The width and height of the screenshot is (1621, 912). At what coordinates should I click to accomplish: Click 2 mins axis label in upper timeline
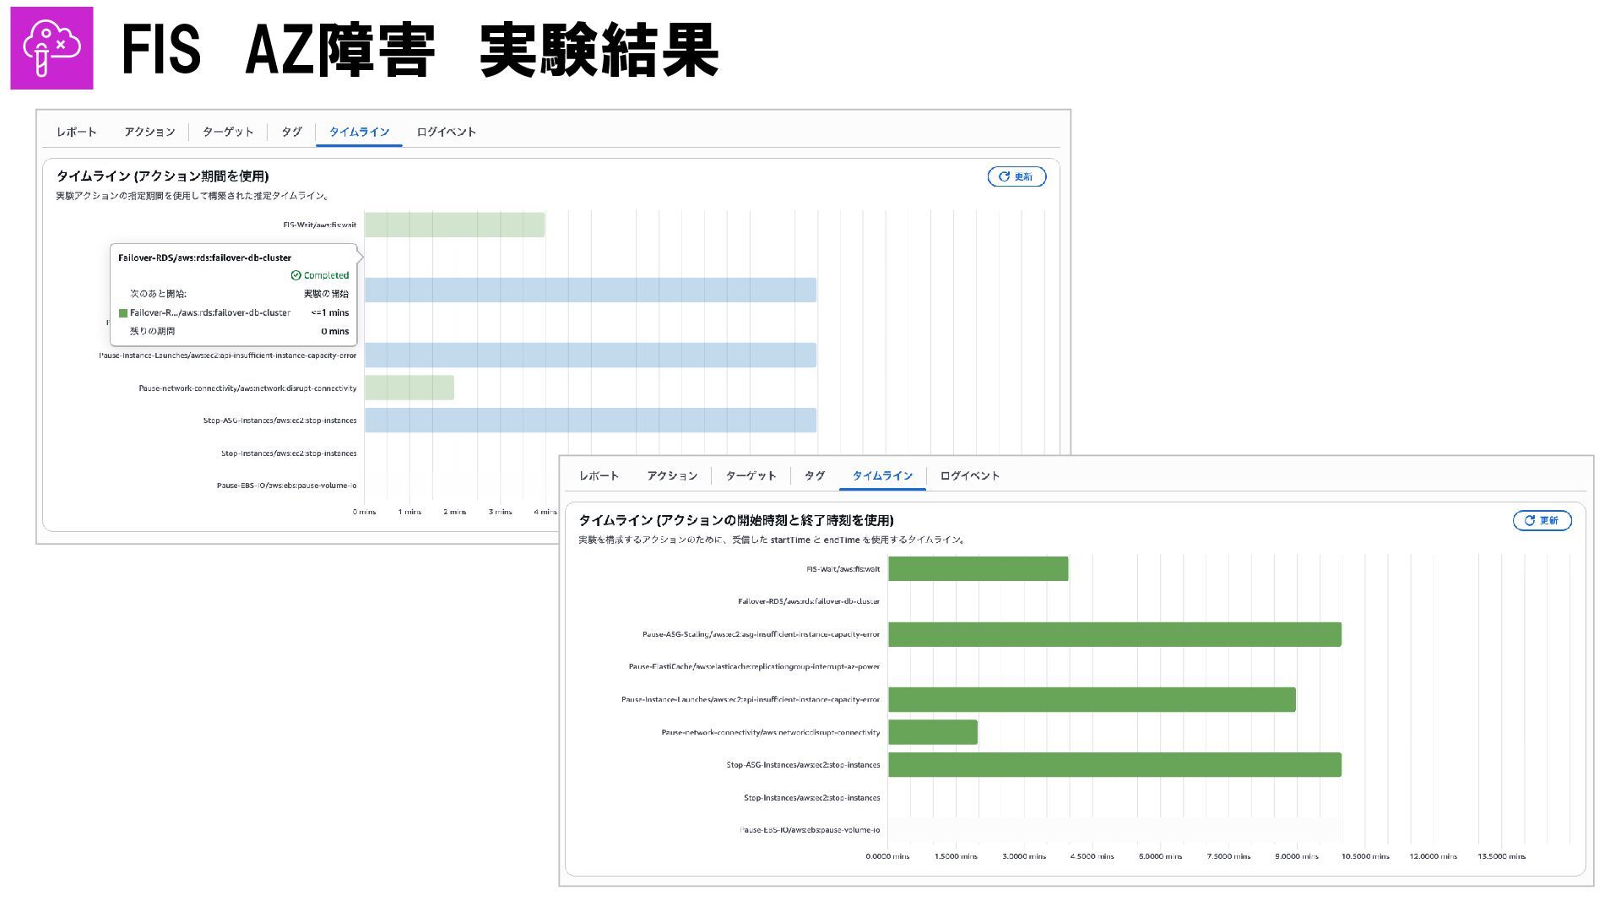(x=455, y=512)
